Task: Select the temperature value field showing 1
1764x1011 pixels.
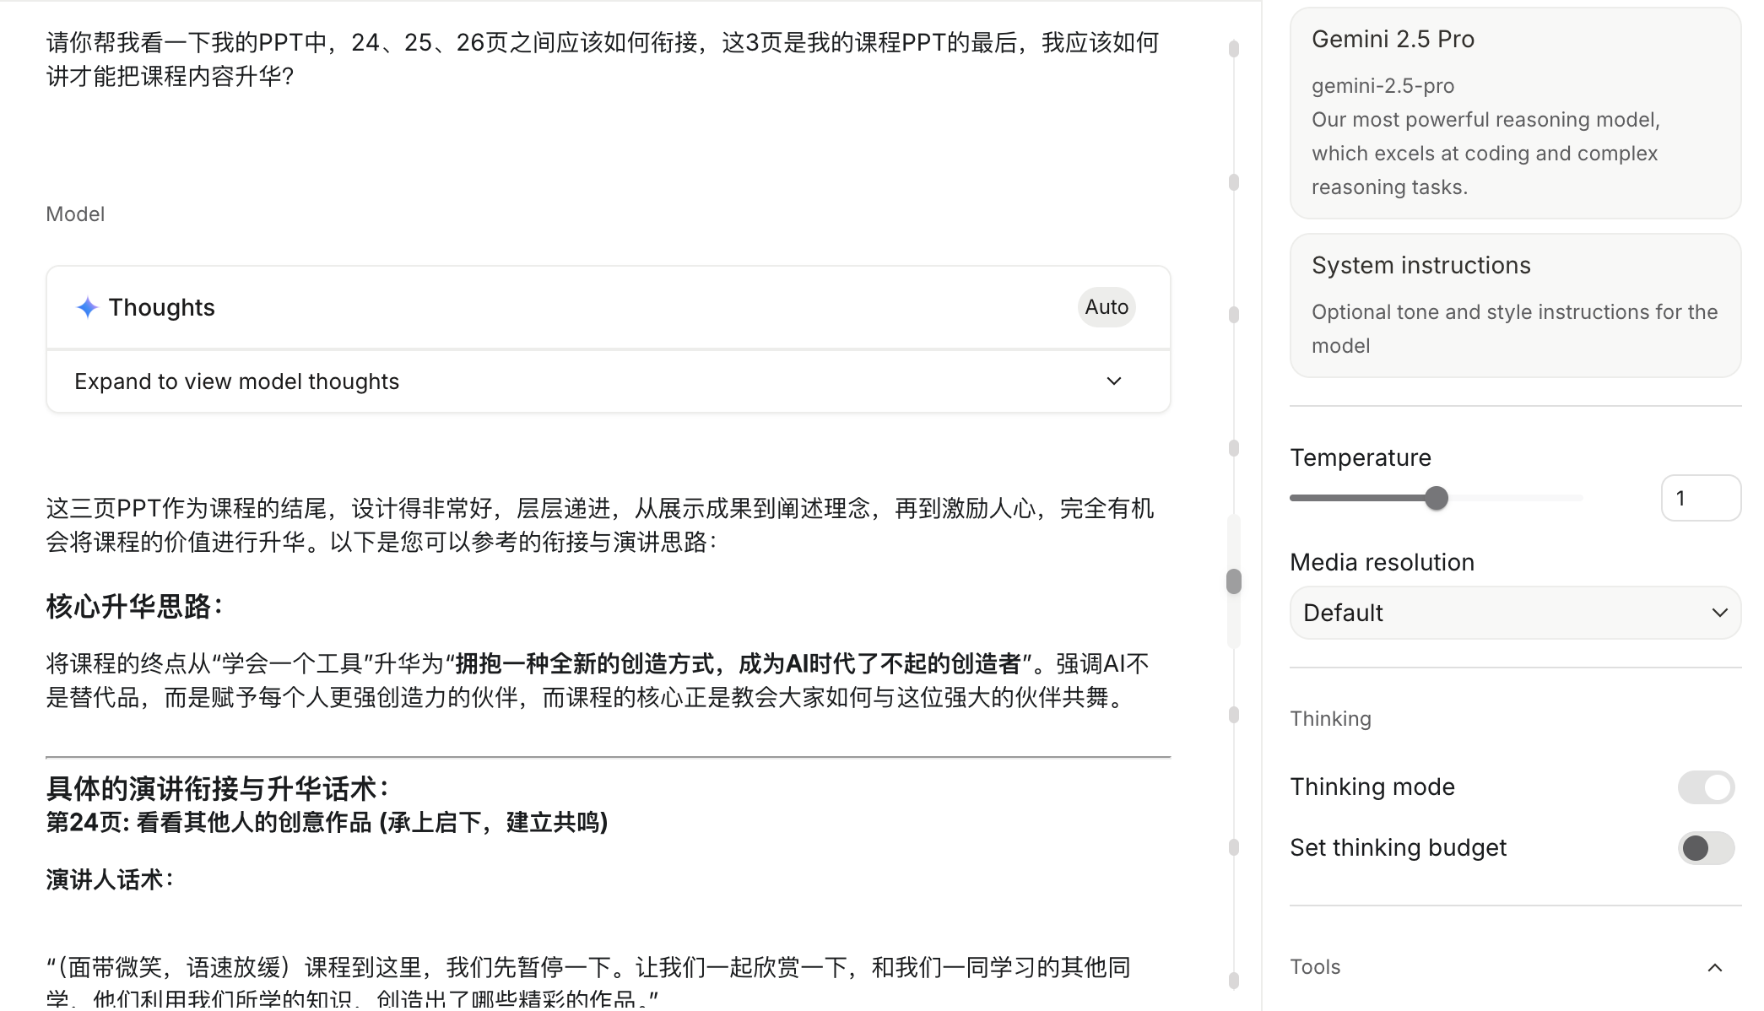Action: 1701,498
